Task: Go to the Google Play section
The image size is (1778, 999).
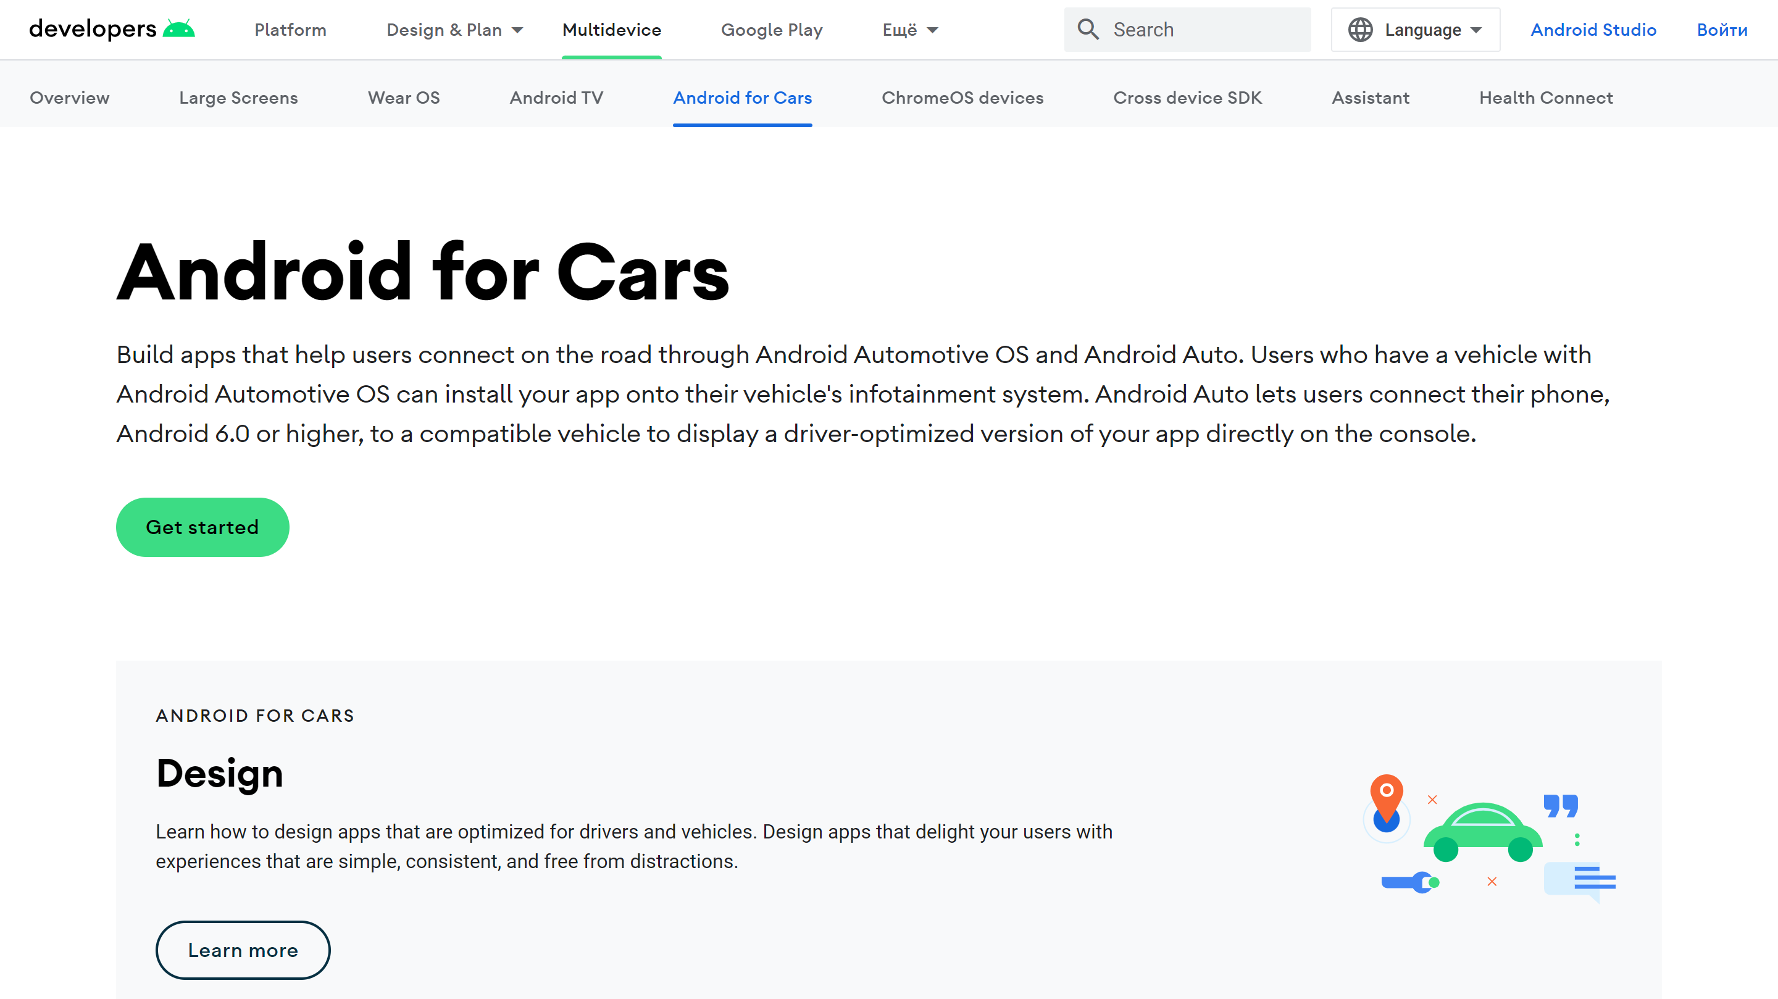Action: tap(771, 30)
